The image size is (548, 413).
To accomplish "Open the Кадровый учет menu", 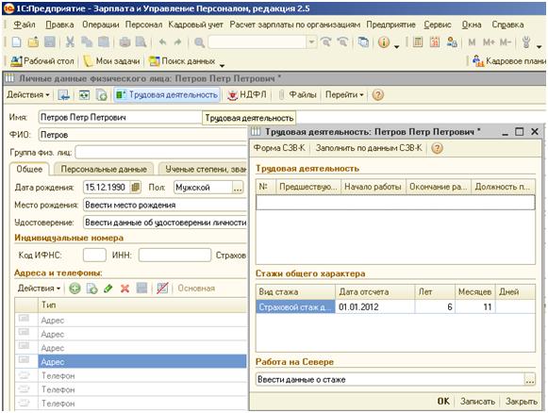I will [196, 25].
